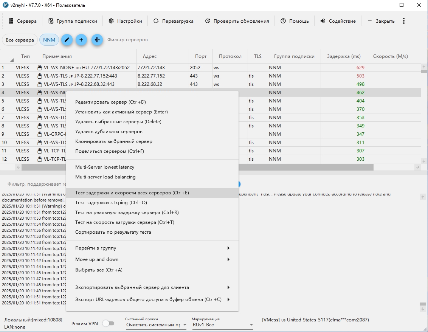
Task: Select row 3 address 8.222.68.32
Action: tap(150, 84)
